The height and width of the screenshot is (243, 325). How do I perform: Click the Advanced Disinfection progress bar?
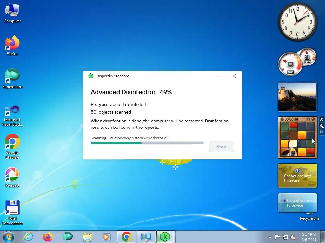coord(147,143)
